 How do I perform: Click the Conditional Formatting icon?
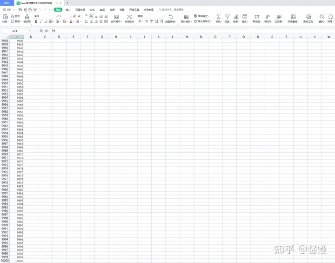tap(186, 17)
